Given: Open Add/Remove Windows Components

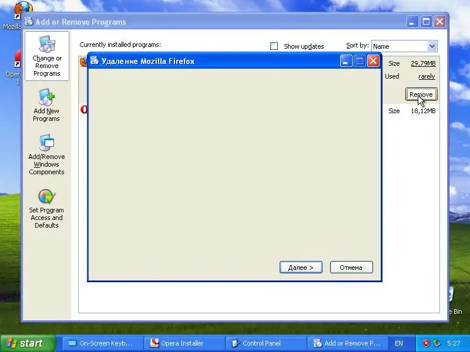Looking at the screenshot, I should click(x=46, y=155).
